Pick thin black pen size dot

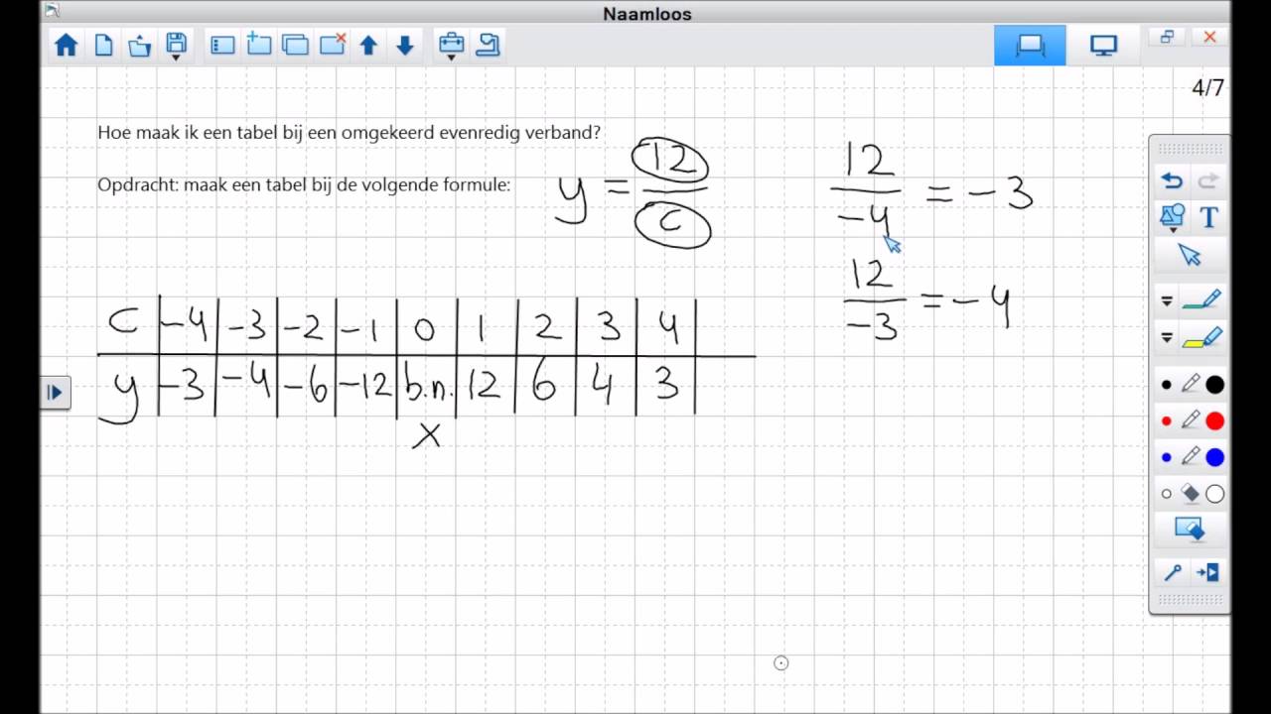[1166, 385]
